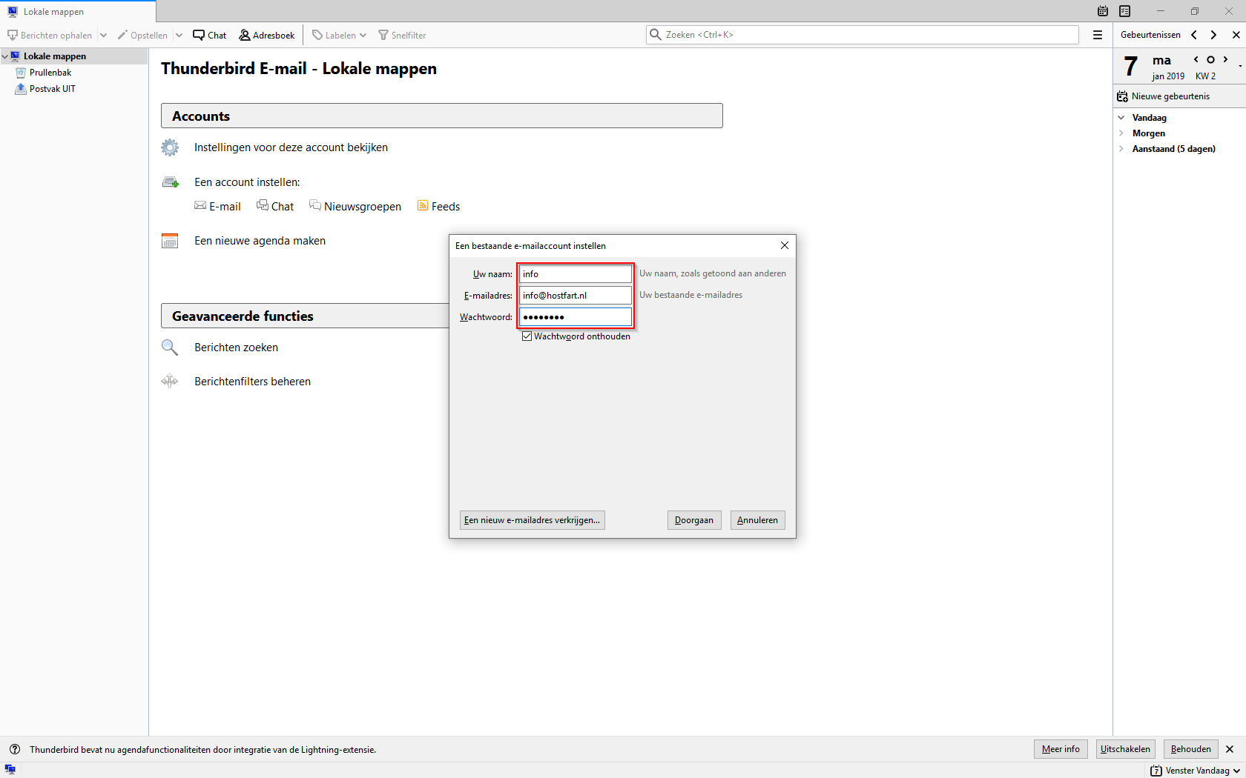Click Meer info button

(x=1061, y=749)
